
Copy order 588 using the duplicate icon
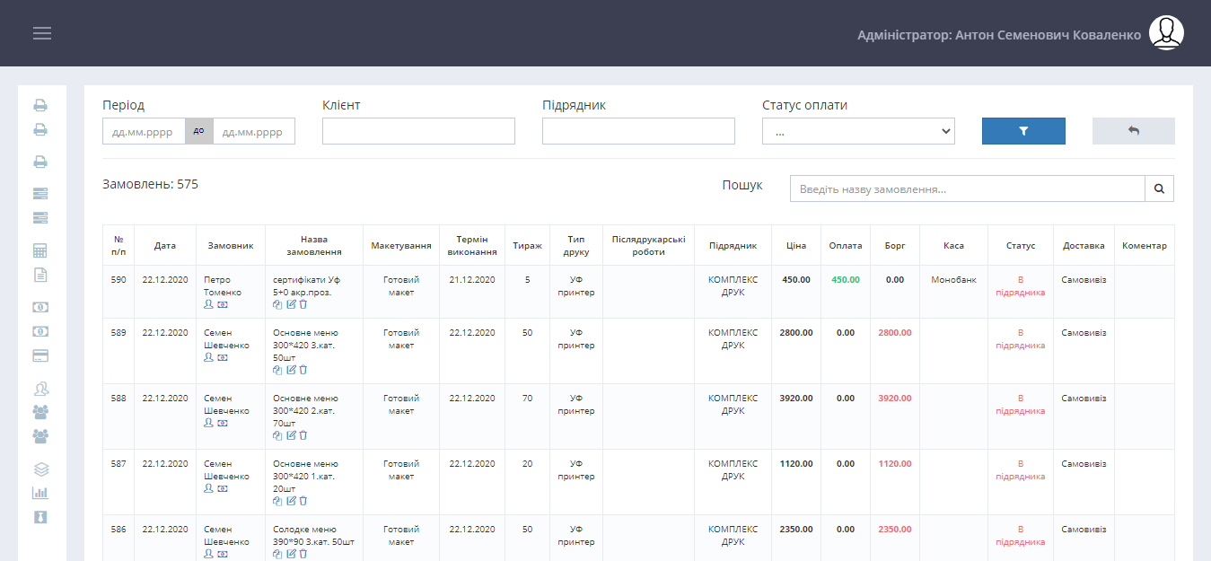(278, 435)
